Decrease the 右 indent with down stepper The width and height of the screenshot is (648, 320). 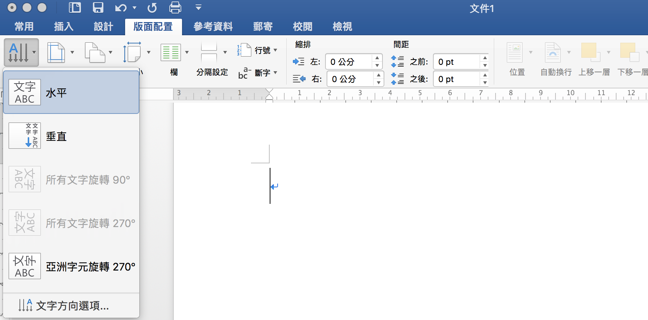pos(379,82)
